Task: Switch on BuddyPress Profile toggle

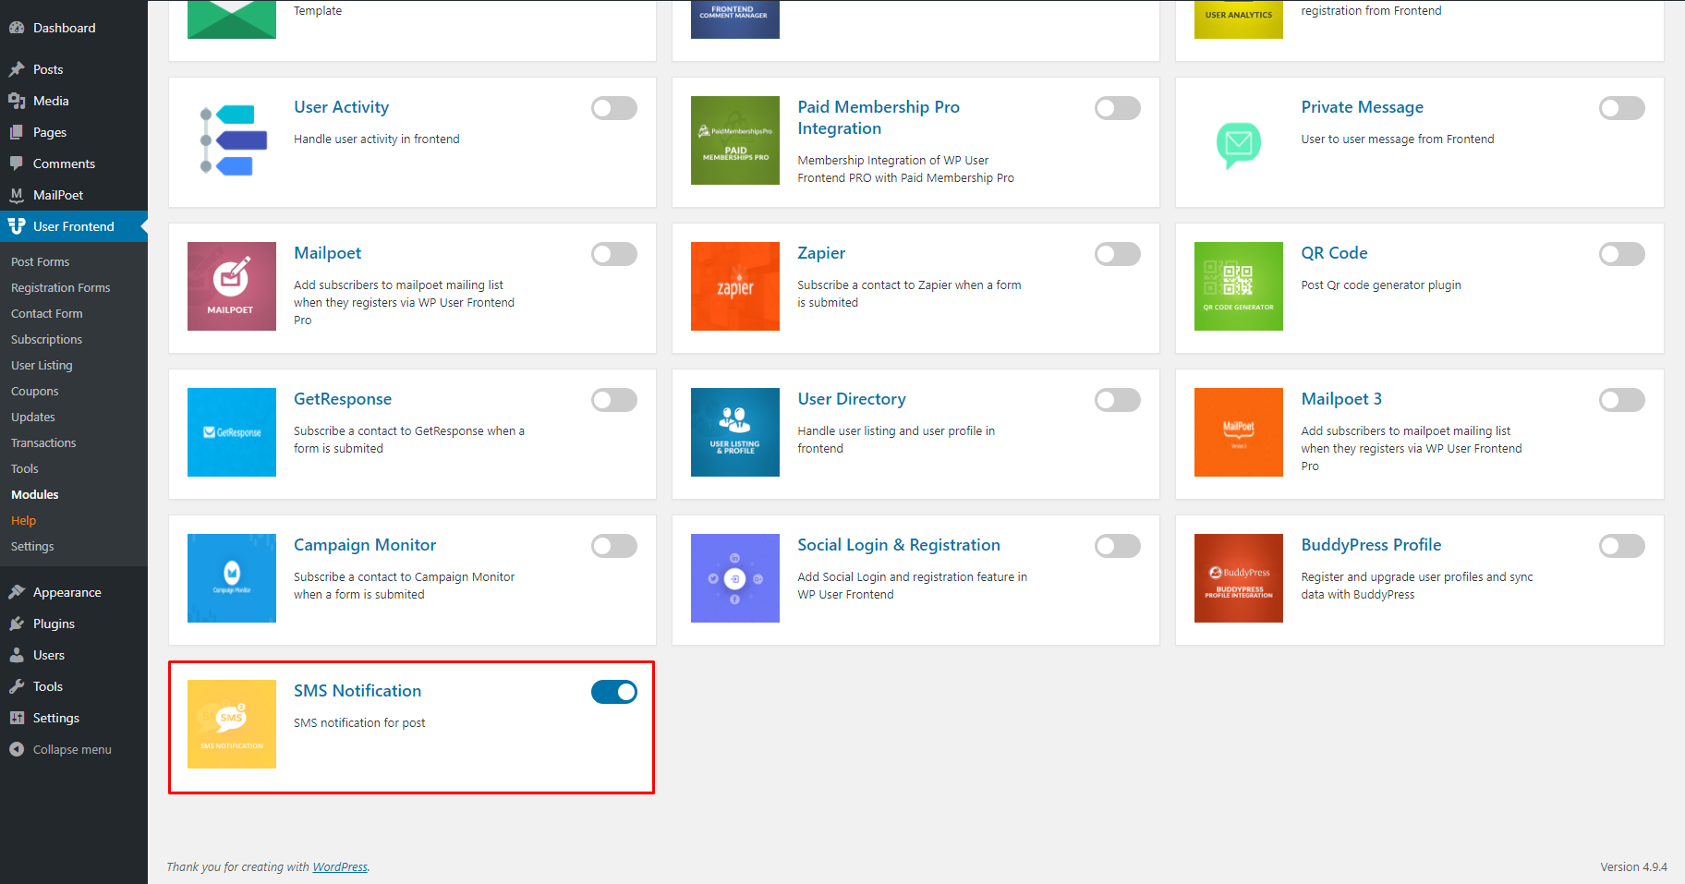Action: coord(1622,546)
